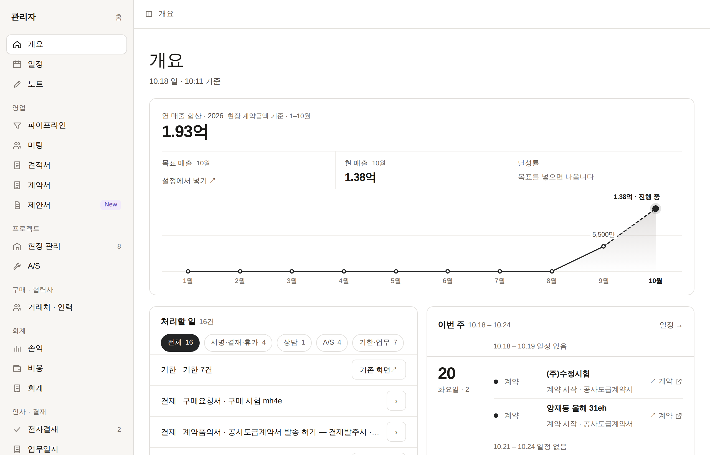Open external link icon for 양재동 올해 31eh

[x=679, y=416]
